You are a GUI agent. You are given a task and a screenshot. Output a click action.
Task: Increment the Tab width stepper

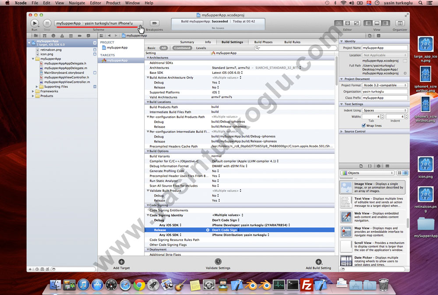(x=382, y=115)
